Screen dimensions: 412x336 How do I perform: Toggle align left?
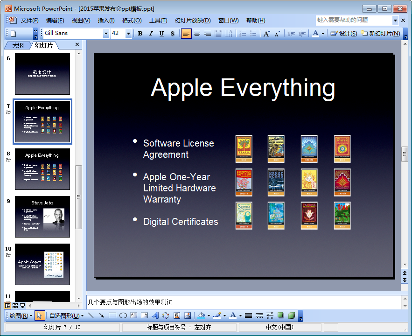click(186, 33)
